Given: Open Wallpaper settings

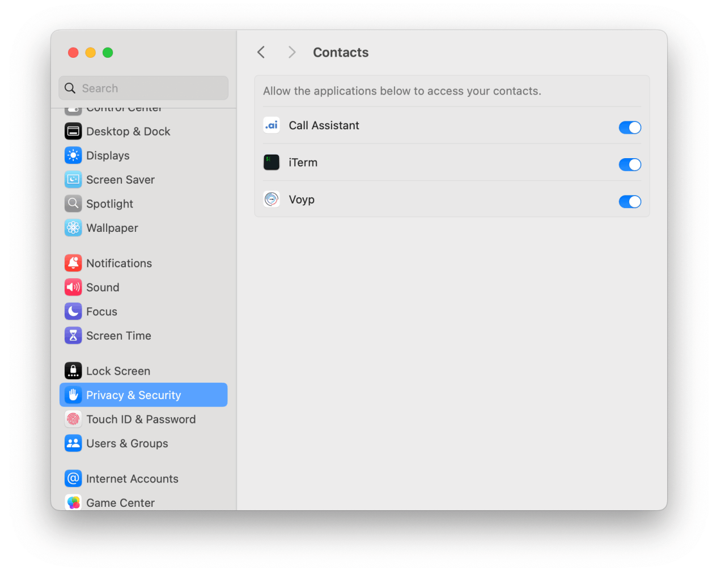Looking at the screenshot, I should click(x=73, y=227).
